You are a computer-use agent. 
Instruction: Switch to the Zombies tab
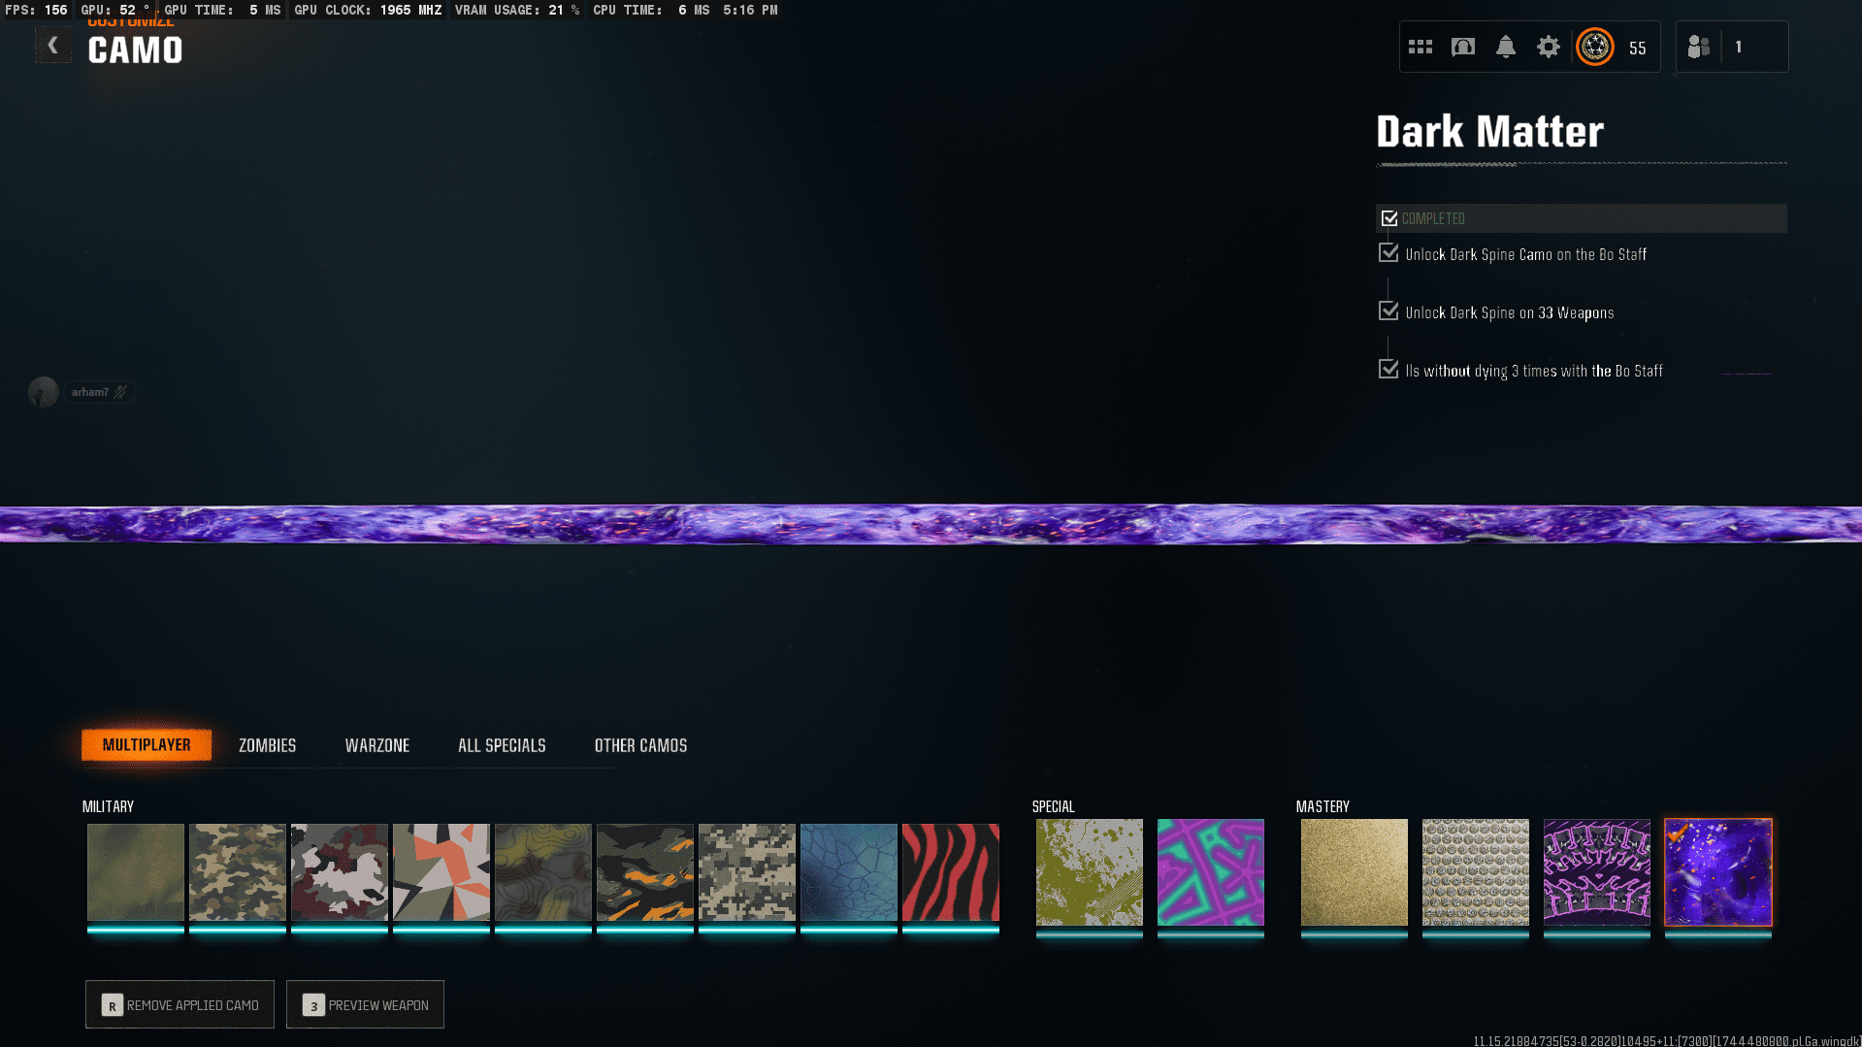point(267,745)
